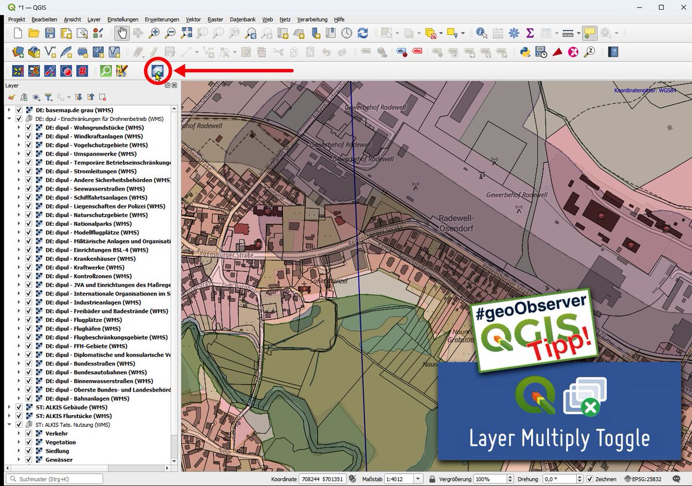Screen dimensions: 692x486
Task: Click Remove Layer/Group icon in Layer panel
Action: pyautogui.click(x=103, y=97)
